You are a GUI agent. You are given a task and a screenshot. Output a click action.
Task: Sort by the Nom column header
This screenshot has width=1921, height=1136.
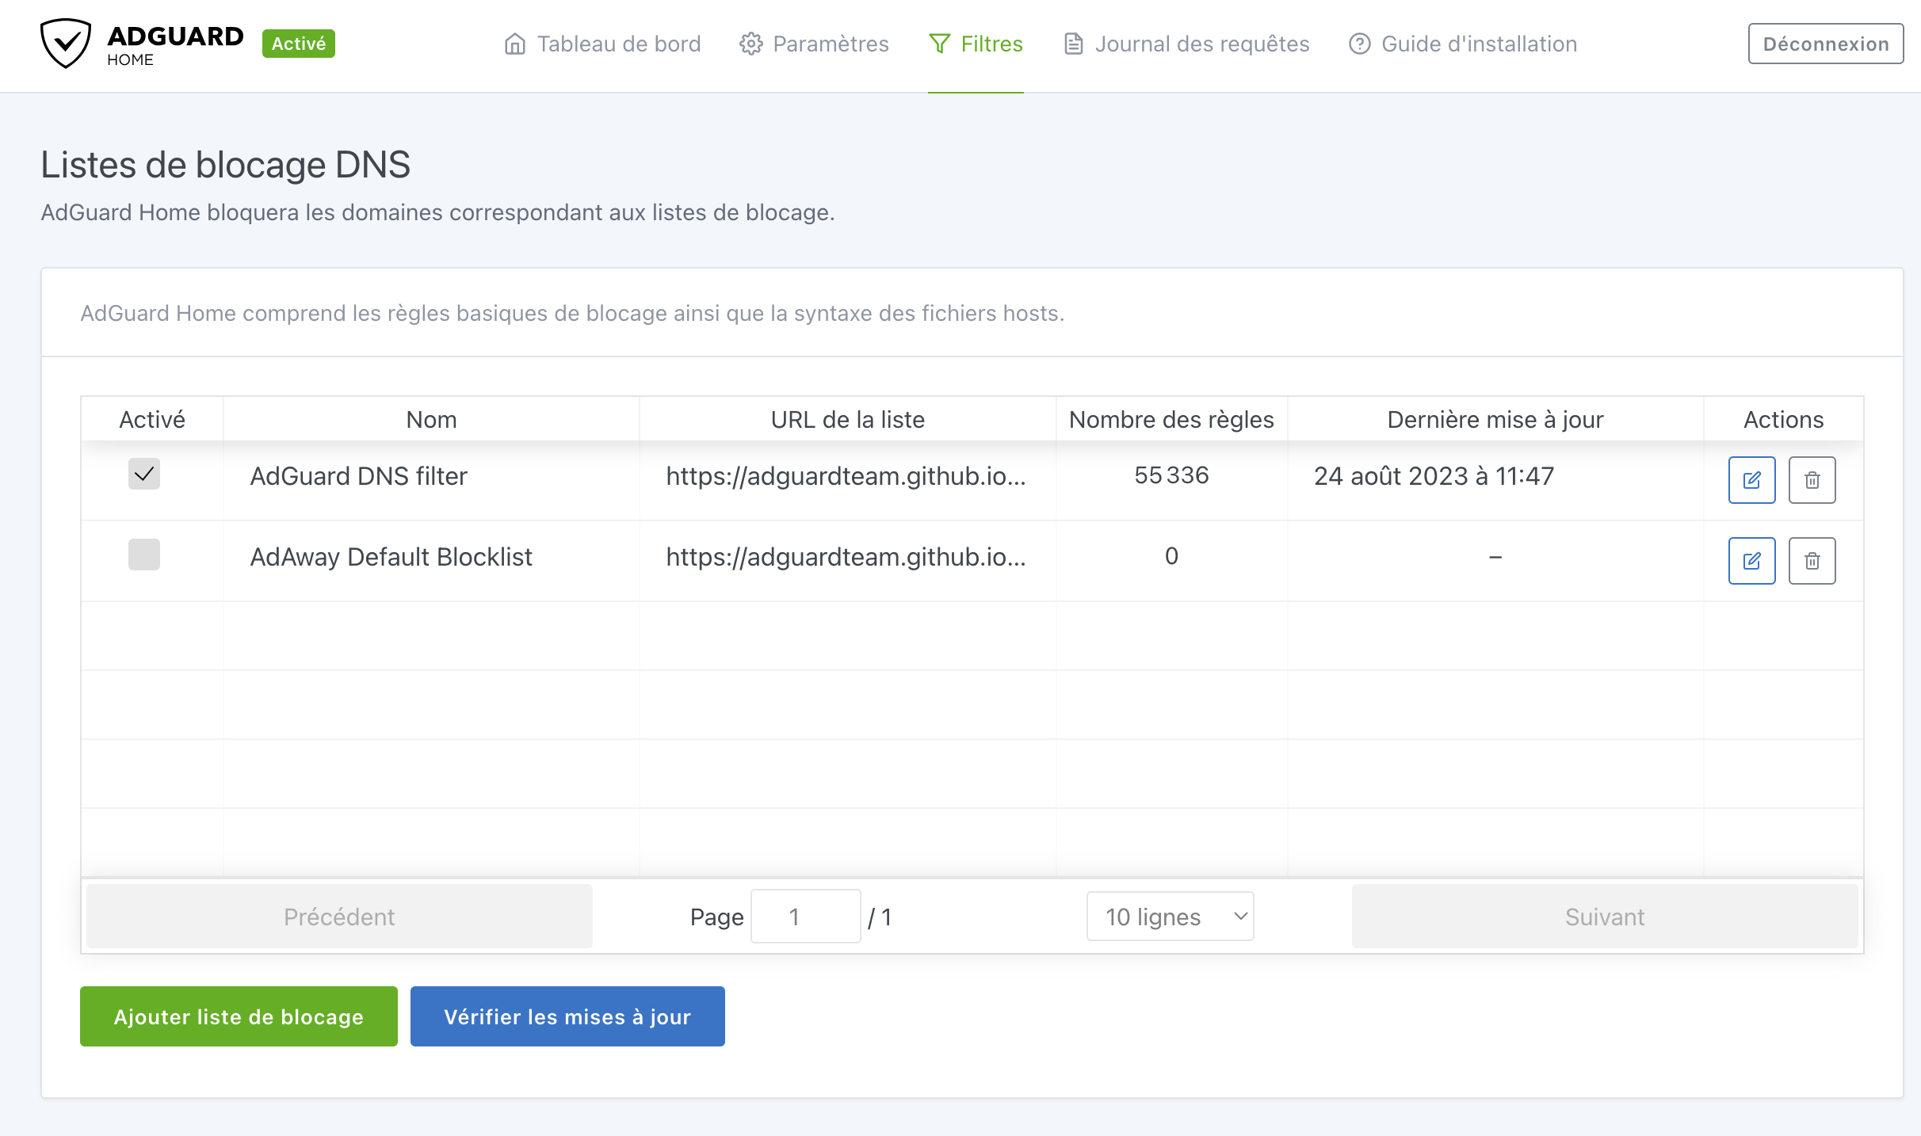point(431,419)
